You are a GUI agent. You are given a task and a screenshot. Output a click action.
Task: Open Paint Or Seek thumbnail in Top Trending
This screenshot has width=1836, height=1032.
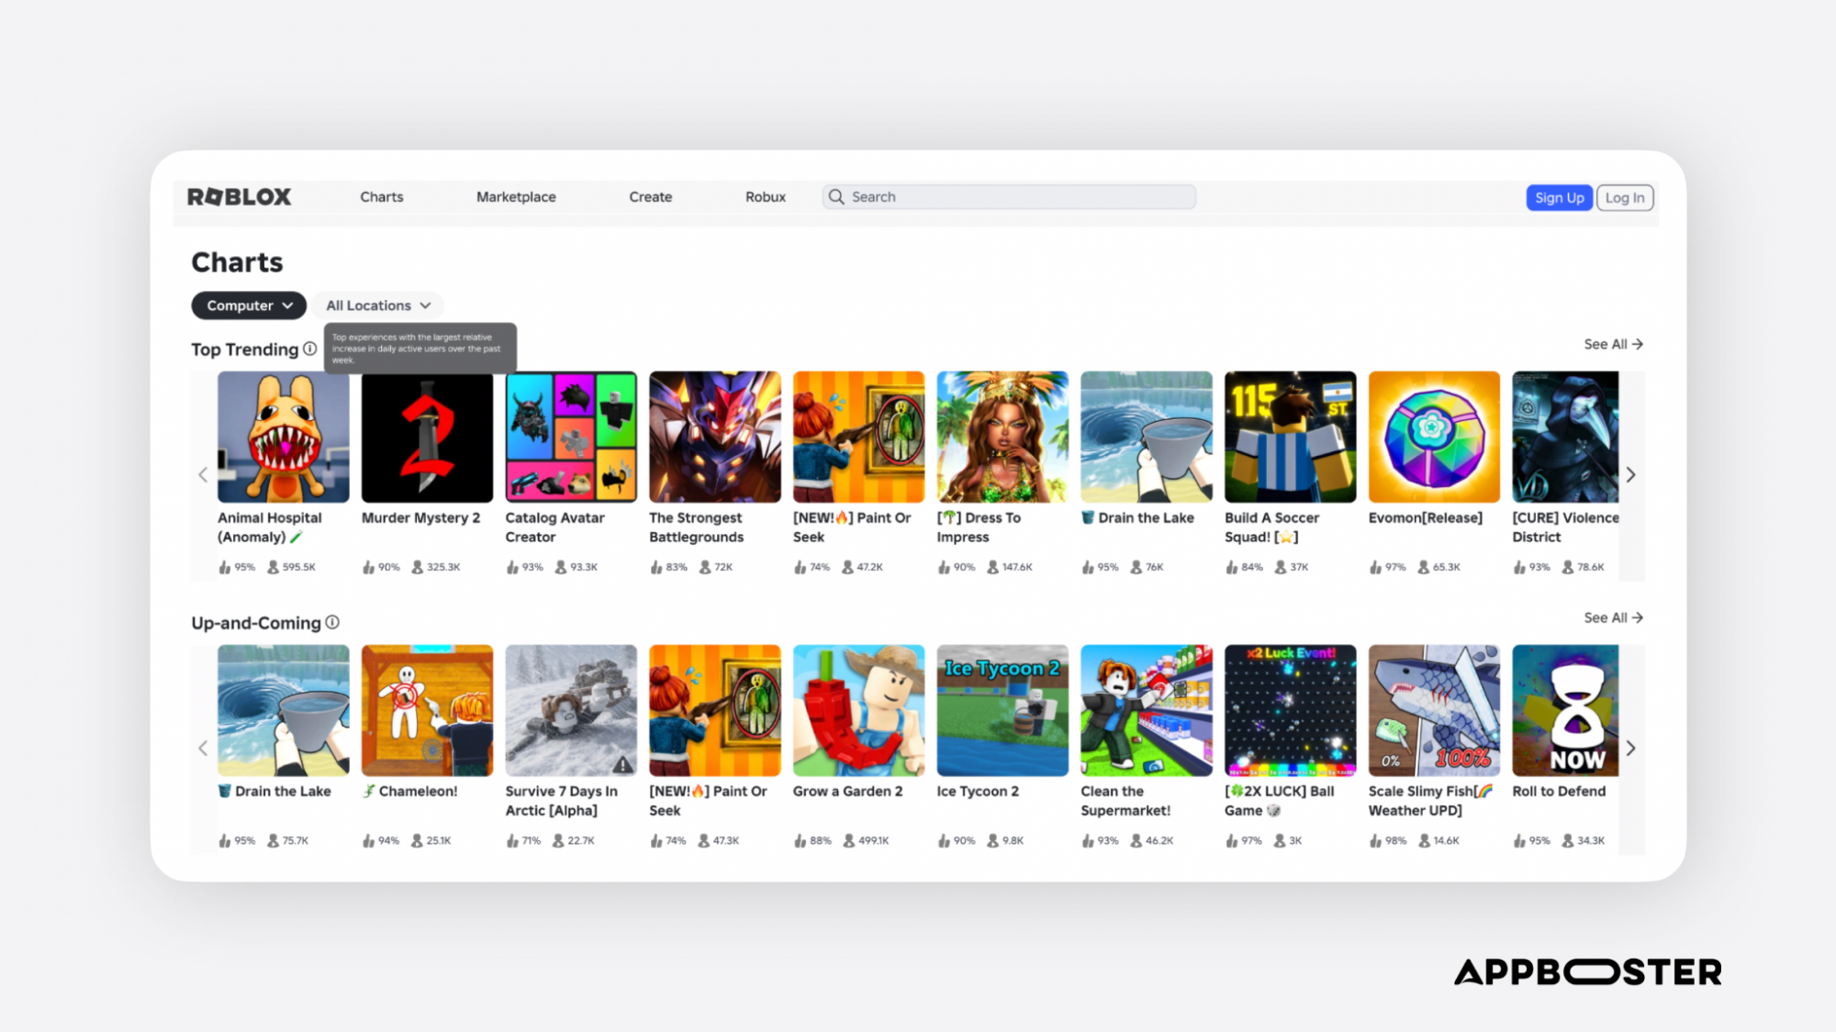pos(859,437)
